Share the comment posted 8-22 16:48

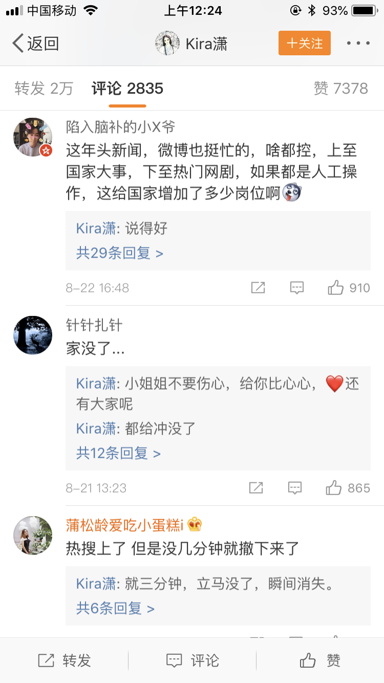258,288
